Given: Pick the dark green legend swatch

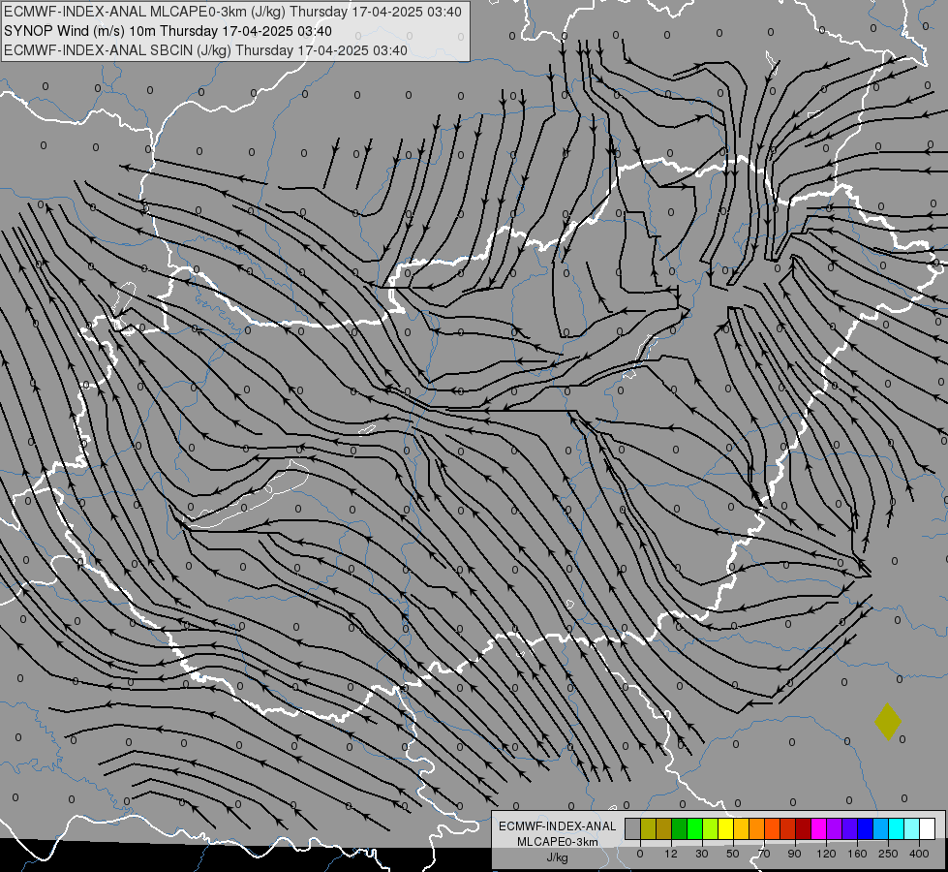Looking at the screenshot, I should pyautogui.click(x=680, y=828).
